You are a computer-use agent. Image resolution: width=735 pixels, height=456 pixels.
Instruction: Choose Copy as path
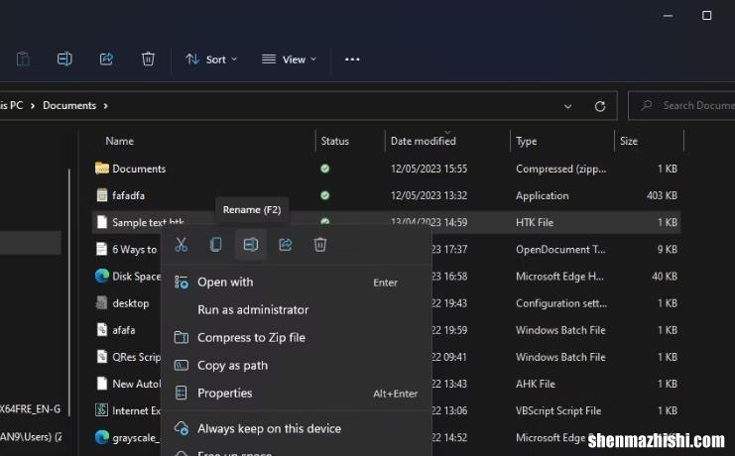point(297,365)
